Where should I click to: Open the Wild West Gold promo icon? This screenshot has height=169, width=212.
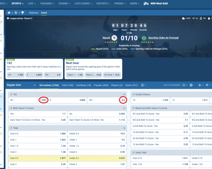tap(146, 3)
